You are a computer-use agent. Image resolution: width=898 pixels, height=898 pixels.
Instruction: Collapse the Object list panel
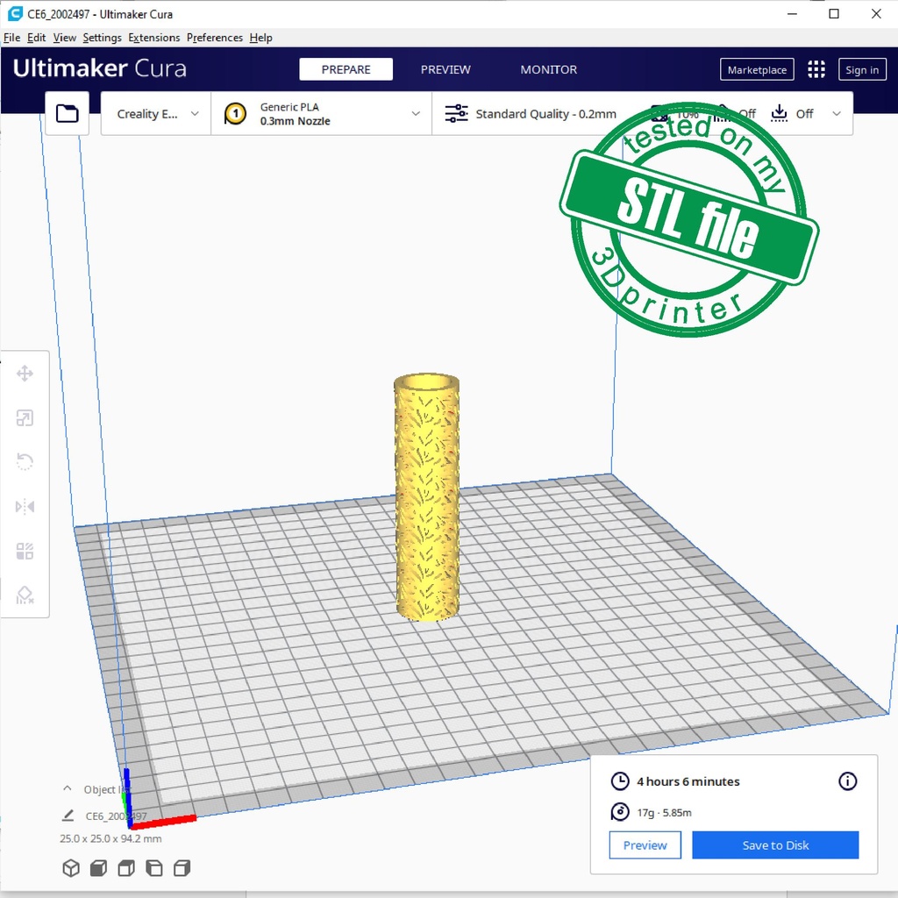(x=68, y=789)
